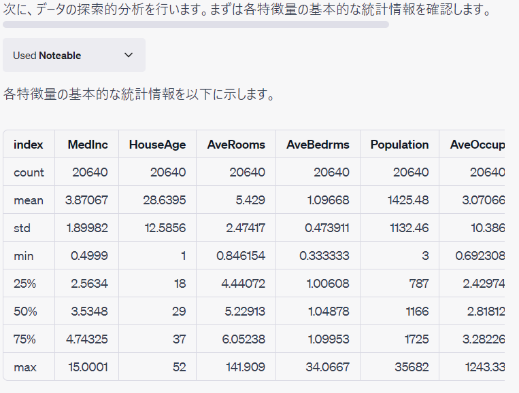
Task: Click the AveRooms max cell 141.909
Action: tap(245, 367)
